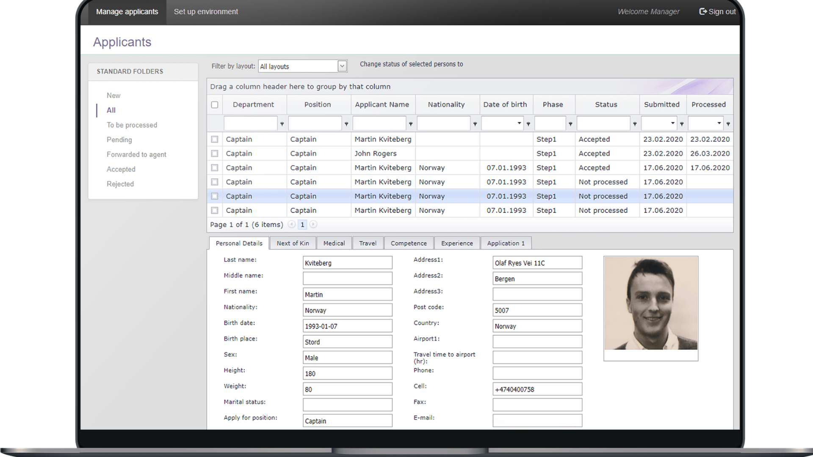Switch to the Experience tab
This screenshot has height=457, width=813.
[x=457, y=243]
